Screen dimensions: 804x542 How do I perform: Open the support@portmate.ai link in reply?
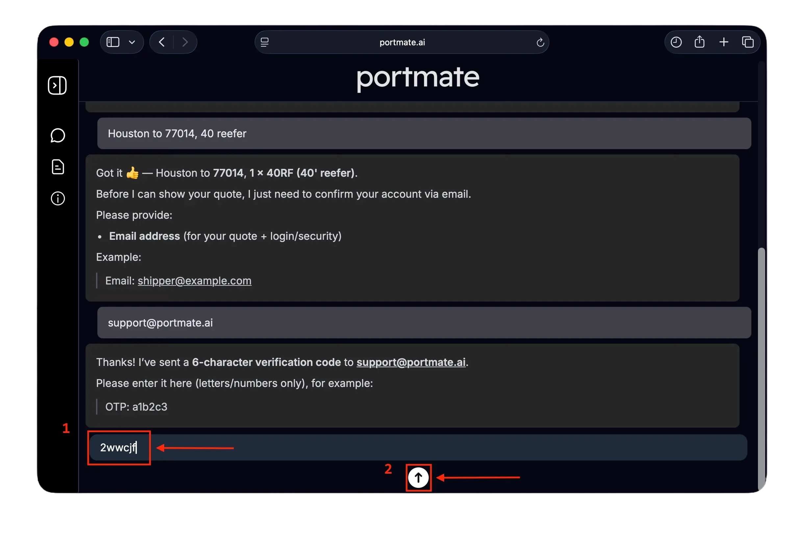(x=411, y=362)
